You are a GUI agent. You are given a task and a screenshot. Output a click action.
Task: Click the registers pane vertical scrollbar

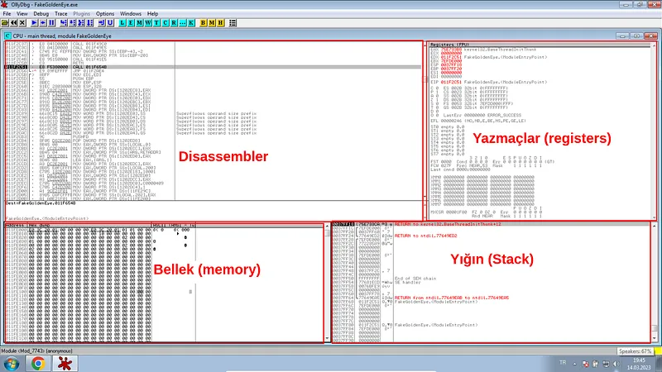tap(655, 131)
